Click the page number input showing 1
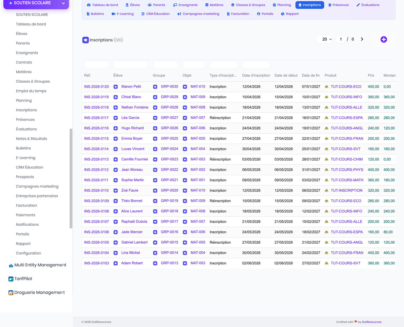Screen dimensions: 404x327 pyautogui.click(x=341, y=39)
